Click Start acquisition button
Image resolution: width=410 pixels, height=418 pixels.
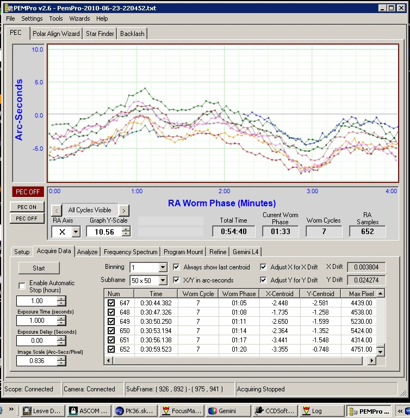click(39, 268)
